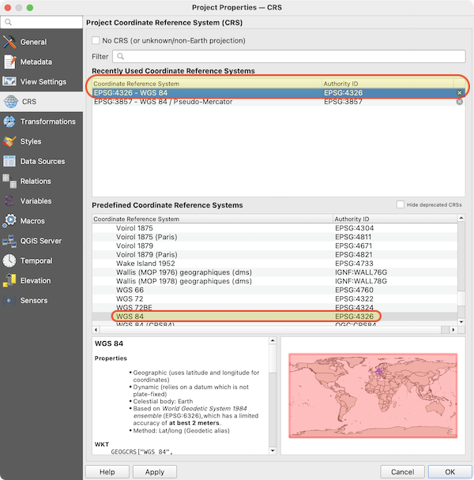Select Voirol 1875 row
The width and height of the screenshot is (474, 480).
pos(275,228)
